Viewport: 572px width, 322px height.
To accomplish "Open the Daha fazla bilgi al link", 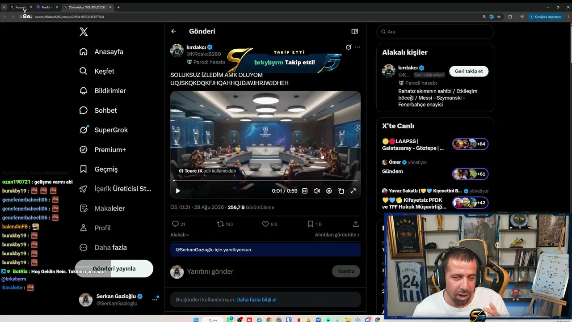I will [256, 300].
